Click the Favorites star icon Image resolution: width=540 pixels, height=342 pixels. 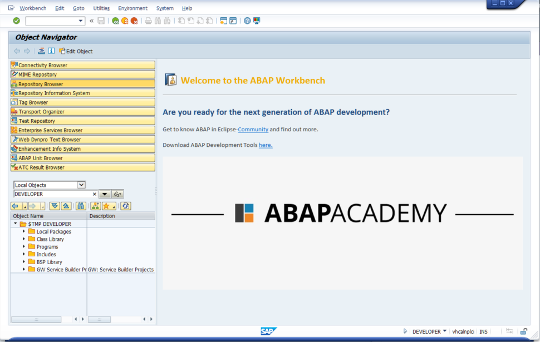[x=106, y=206]
